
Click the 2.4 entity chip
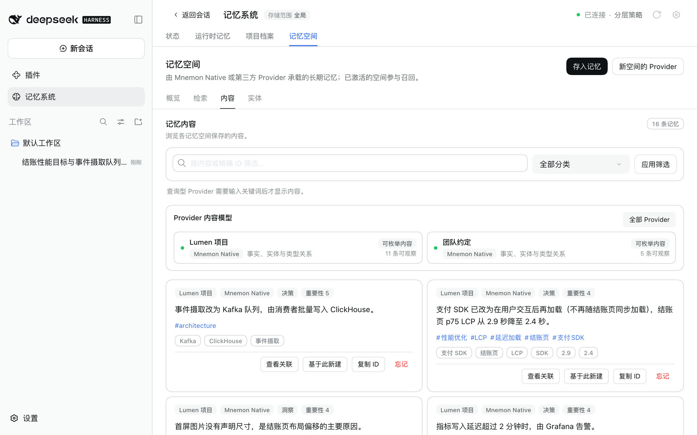coord(588,353)
